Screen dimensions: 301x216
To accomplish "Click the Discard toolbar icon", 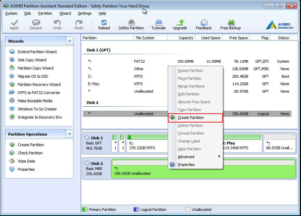I will click(x=36, y=25).
